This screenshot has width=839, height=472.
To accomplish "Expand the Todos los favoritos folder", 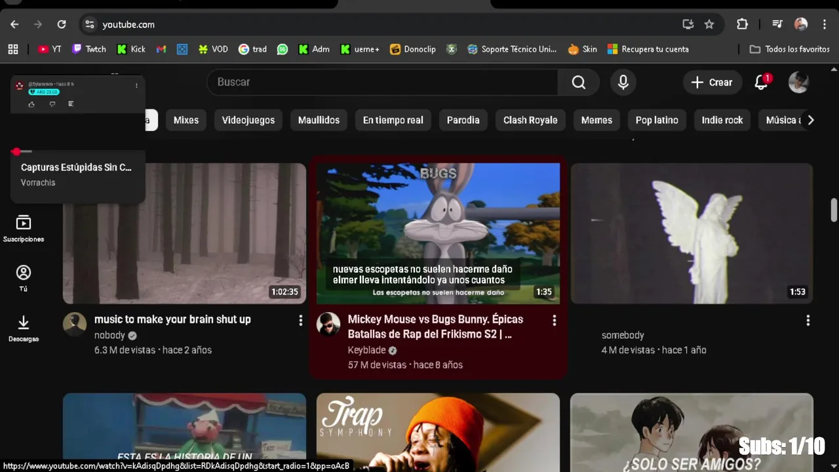I will (790, 49).
